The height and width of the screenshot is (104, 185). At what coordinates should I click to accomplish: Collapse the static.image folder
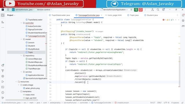(x=18, y=85)
